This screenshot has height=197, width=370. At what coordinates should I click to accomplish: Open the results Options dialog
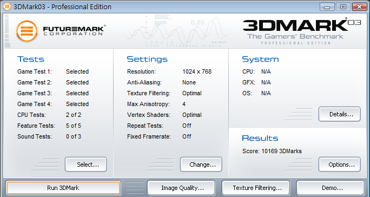(x=340, y=165)
